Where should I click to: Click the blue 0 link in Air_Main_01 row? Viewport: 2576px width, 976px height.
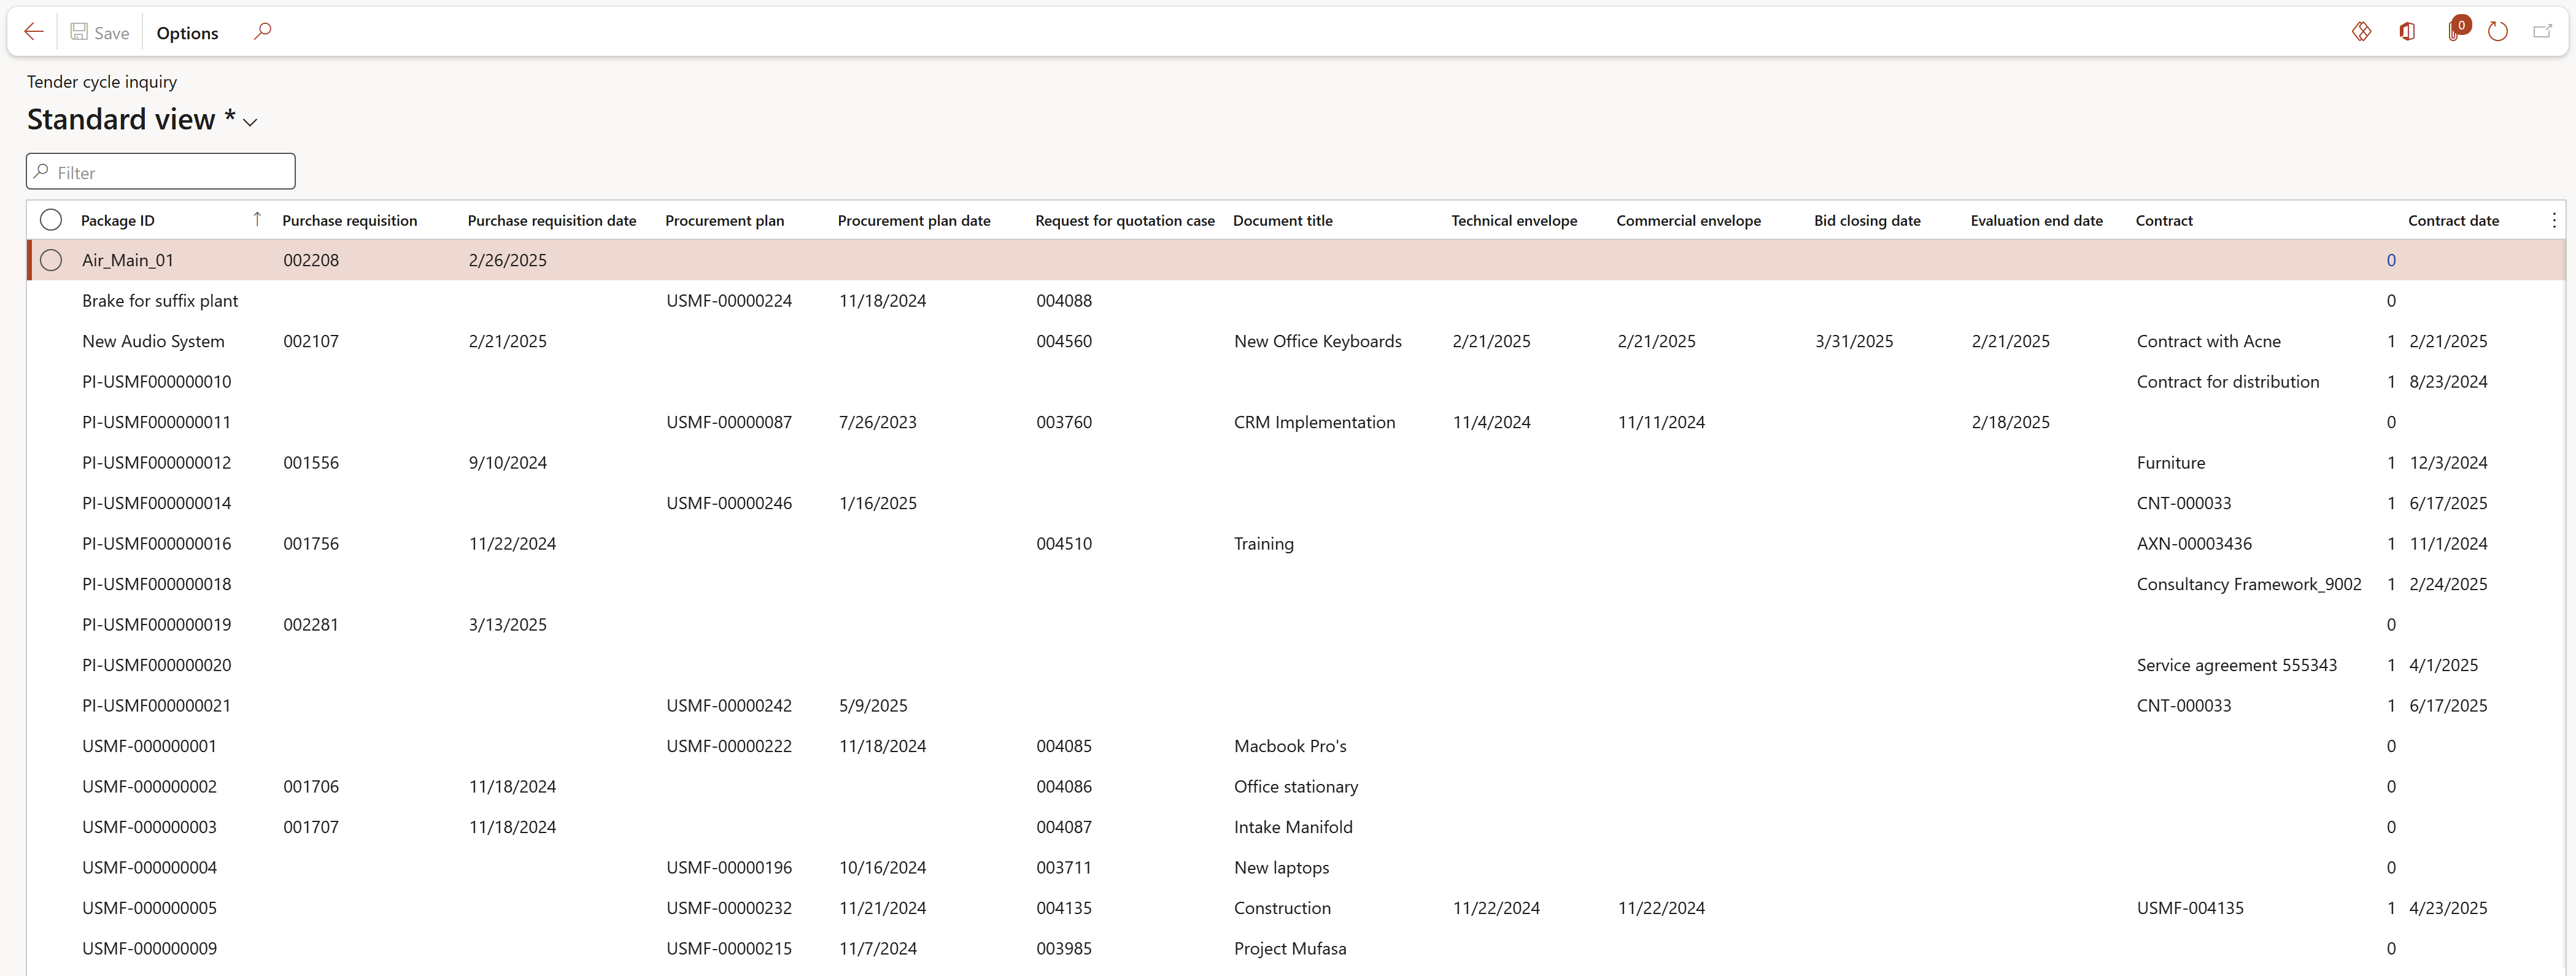(2390, 259)
